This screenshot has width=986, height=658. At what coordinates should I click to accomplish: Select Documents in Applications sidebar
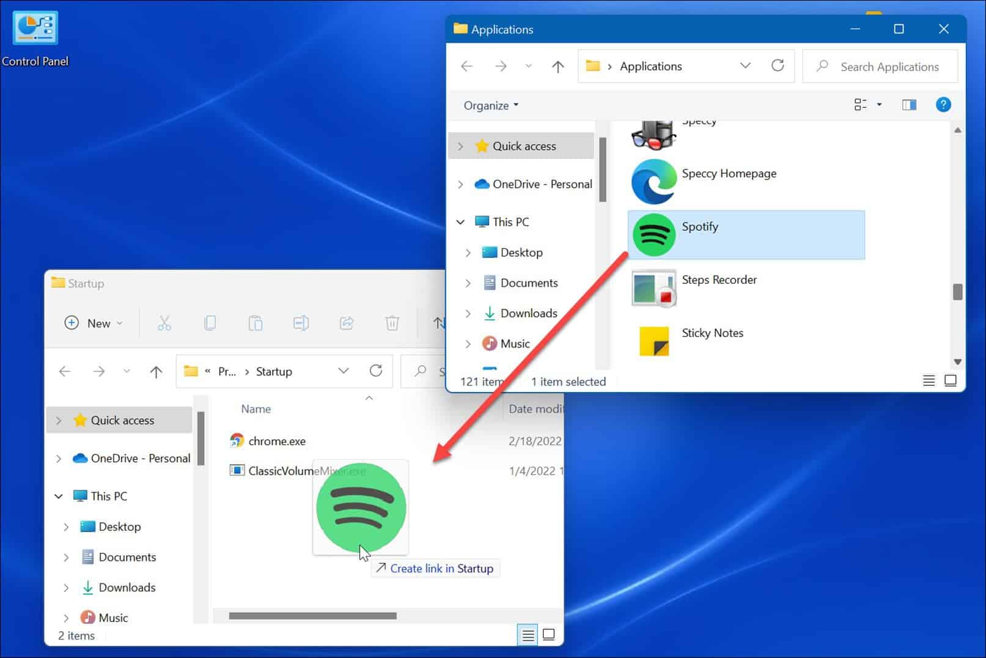[529, 283]
